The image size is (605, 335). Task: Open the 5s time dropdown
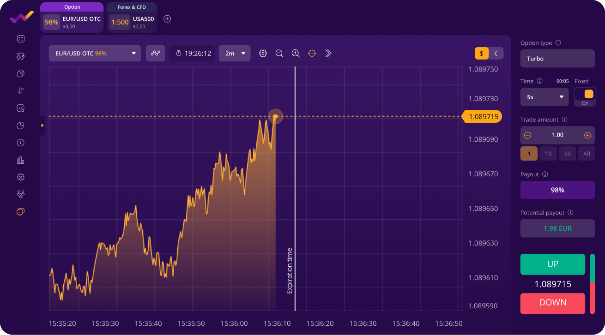pos(544,97)
